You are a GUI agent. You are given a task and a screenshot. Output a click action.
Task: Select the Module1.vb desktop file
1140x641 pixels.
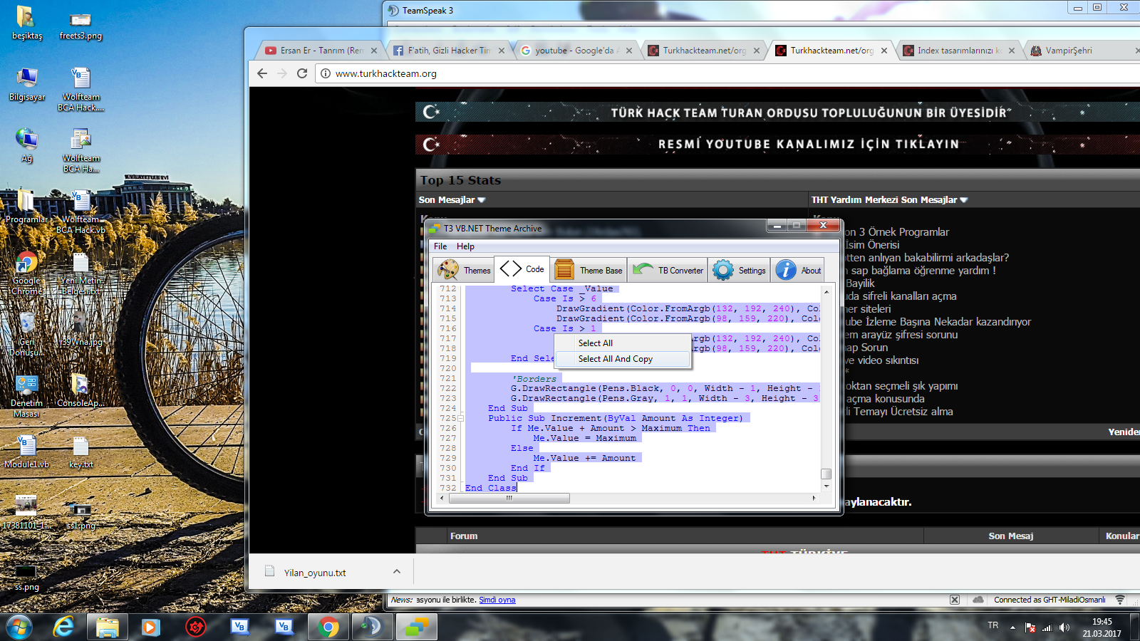27,452
